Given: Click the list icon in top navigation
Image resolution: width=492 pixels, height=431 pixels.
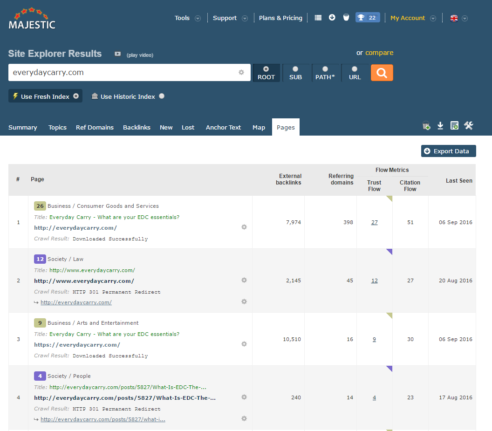Looking at the screenshot, I should pos(318,18).
